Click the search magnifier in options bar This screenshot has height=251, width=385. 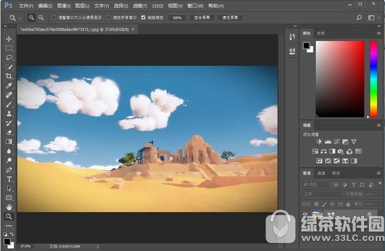[x=359, y=18]
